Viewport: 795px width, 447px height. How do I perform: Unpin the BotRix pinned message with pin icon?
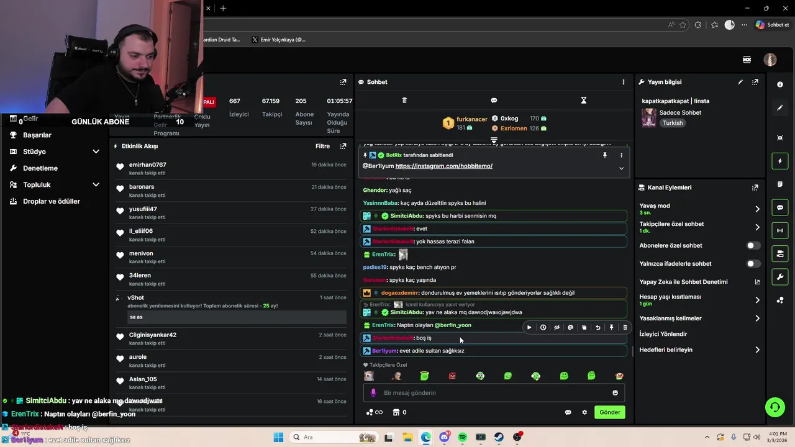tap(605, 155)
